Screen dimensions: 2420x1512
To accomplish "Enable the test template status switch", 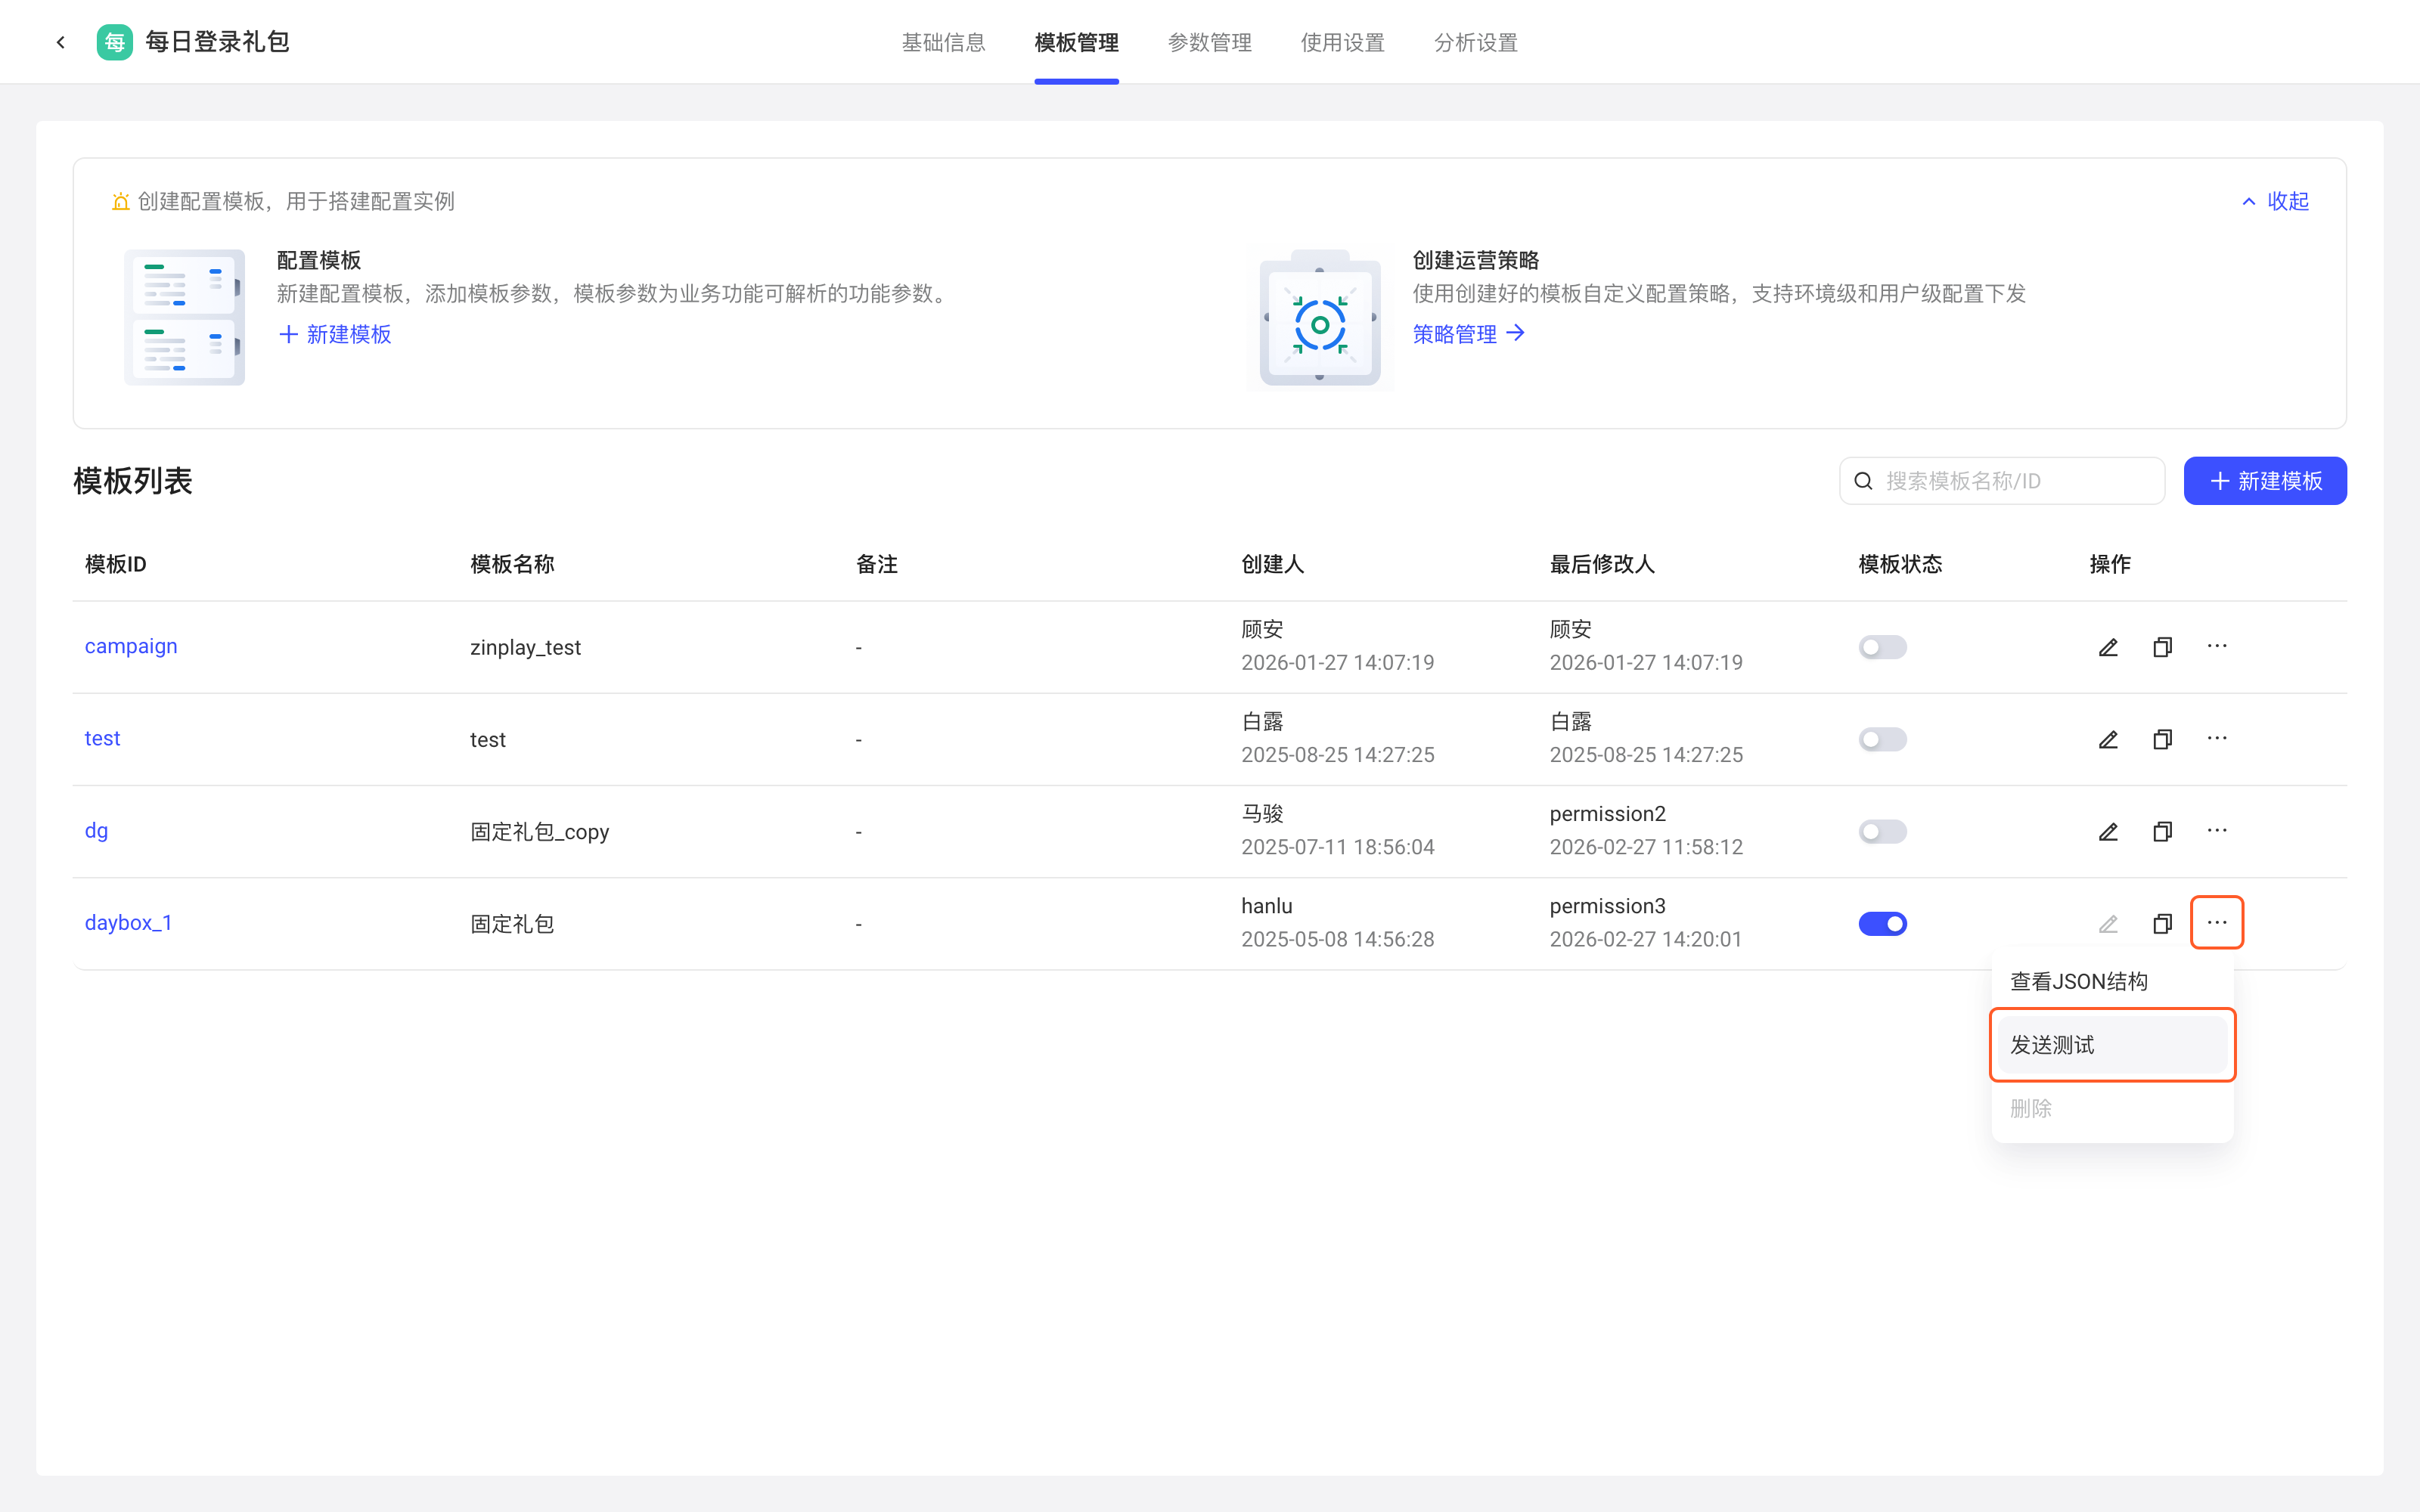I will point(1882,739).
